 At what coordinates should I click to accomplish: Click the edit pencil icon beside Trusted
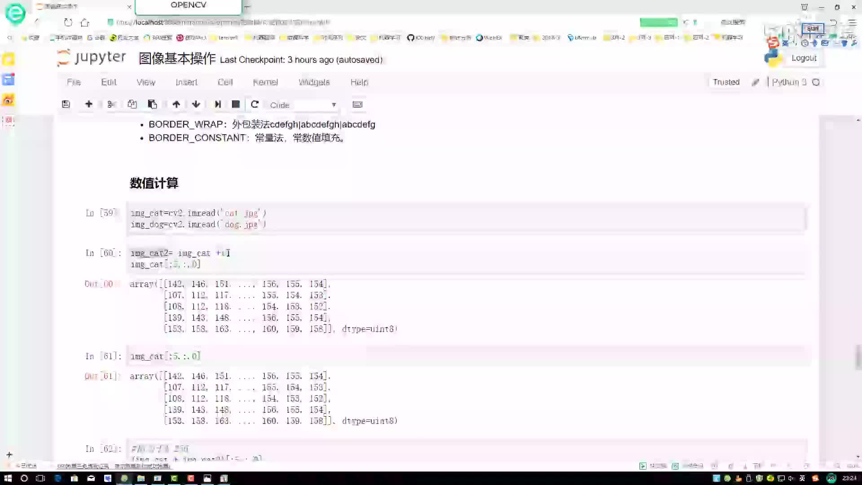756,82
